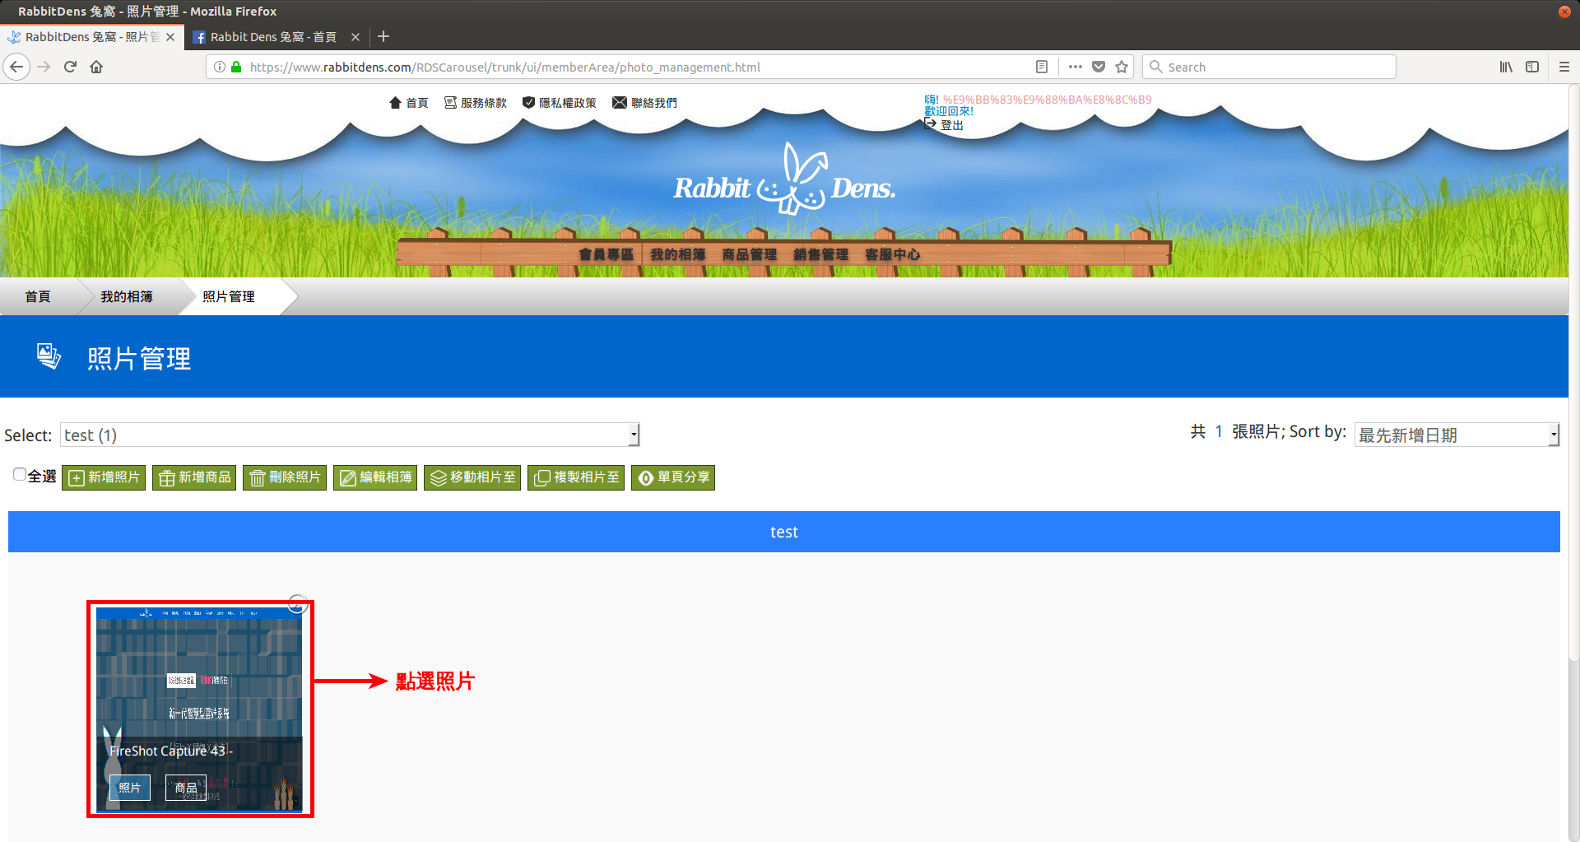Toggle the selection circle on photo thumbnail
The width and height of the screenshot is (1580, 842).
(297, 605)
